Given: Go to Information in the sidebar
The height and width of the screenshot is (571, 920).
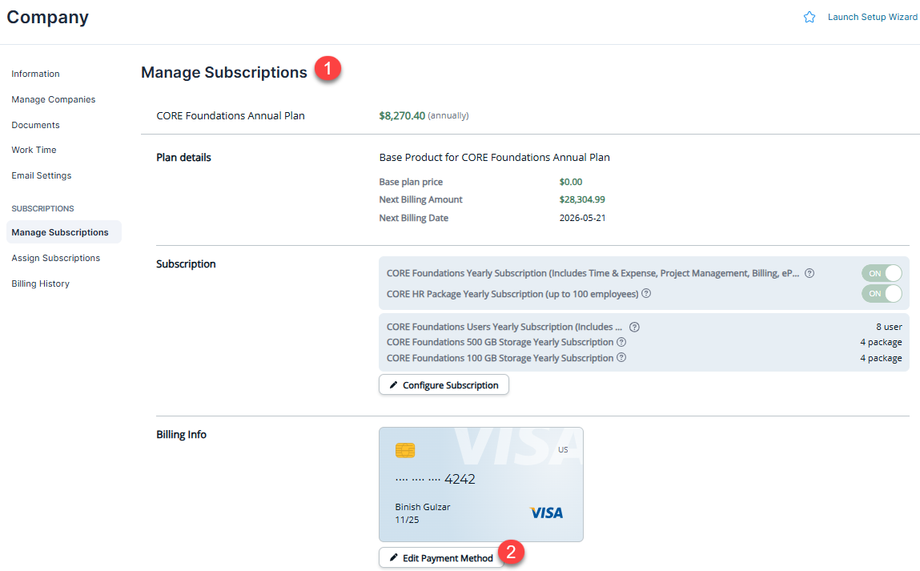Looking at the screenshot, I should 35,74.
